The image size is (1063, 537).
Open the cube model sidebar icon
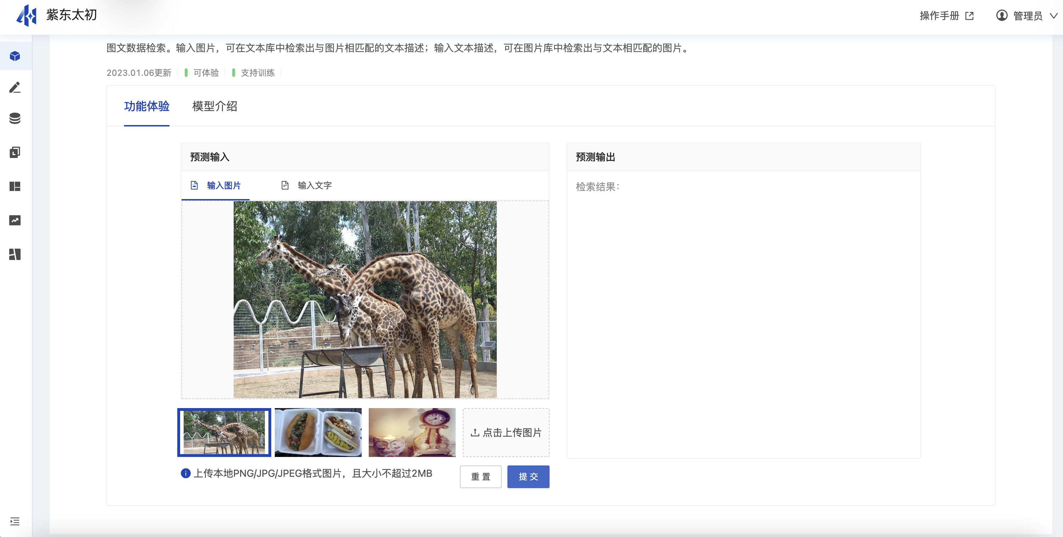point(15,56)
